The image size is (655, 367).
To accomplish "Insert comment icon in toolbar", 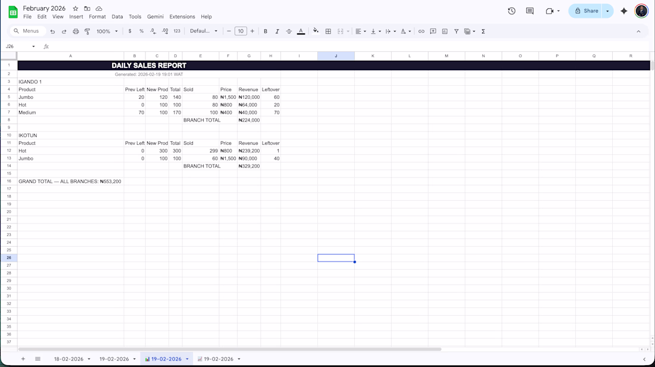I will click(x=433, y=32).
